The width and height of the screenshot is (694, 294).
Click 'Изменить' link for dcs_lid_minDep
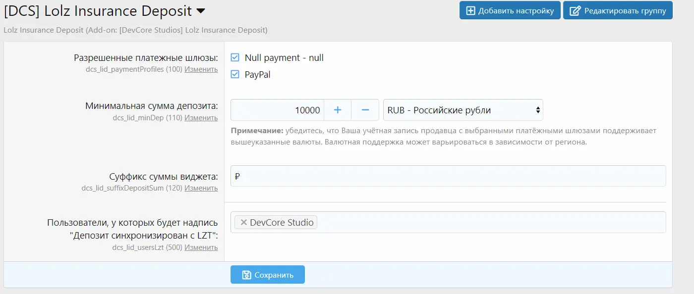[x=201, y=118]
